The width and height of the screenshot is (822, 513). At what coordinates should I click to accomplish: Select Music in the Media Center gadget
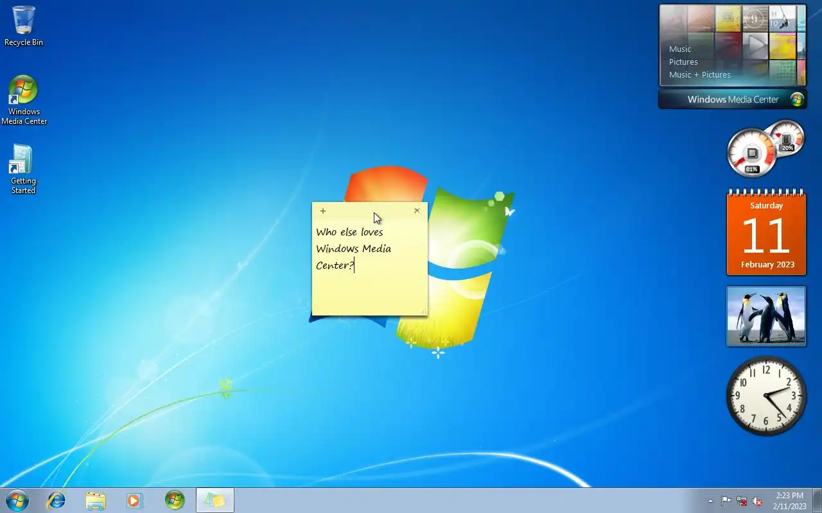click(680, 49)
